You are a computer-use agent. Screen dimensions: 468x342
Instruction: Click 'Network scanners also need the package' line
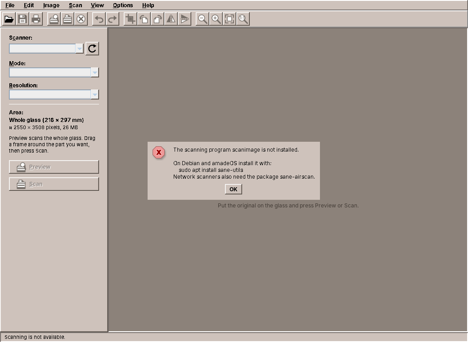(x=244, y=177)
